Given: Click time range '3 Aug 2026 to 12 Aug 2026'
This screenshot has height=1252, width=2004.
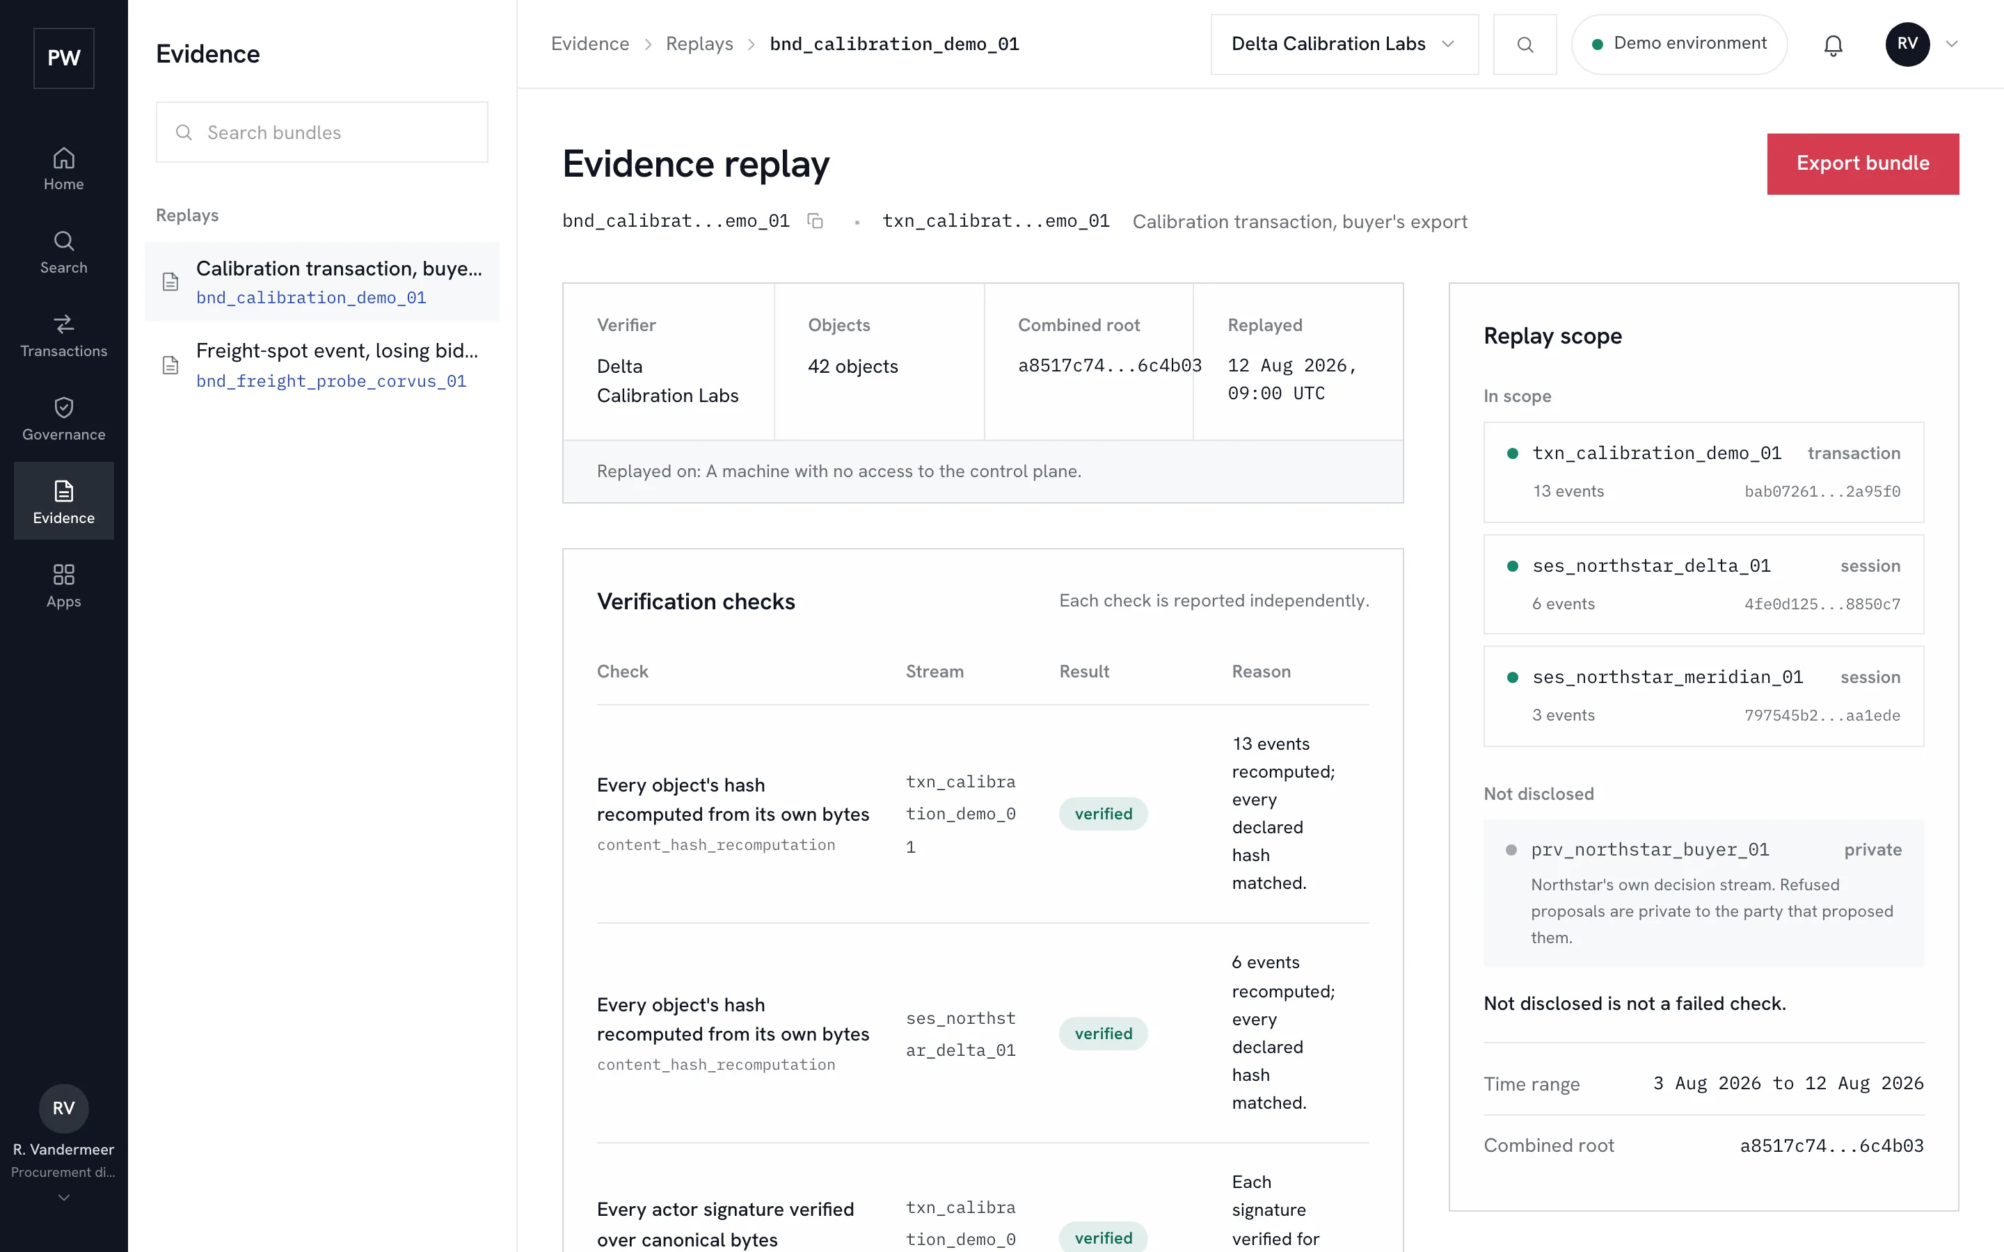Looking at the screenshot, I should tap(1788, 1083).
